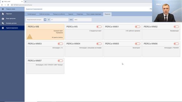Screen dimensions: 182x102
Task: Click the PERCo-WM05 card title
Action: click(x=112, y=44)
